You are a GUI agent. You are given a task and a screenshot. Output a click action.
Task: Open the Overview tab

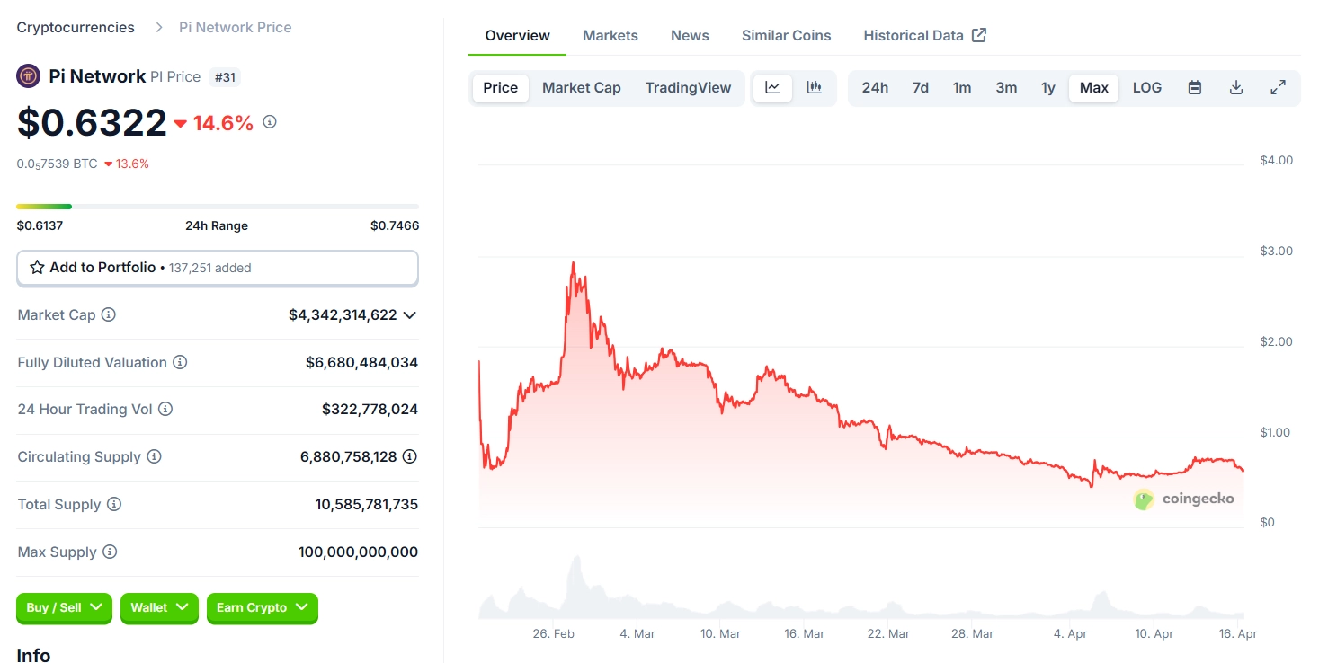point(518,36)
